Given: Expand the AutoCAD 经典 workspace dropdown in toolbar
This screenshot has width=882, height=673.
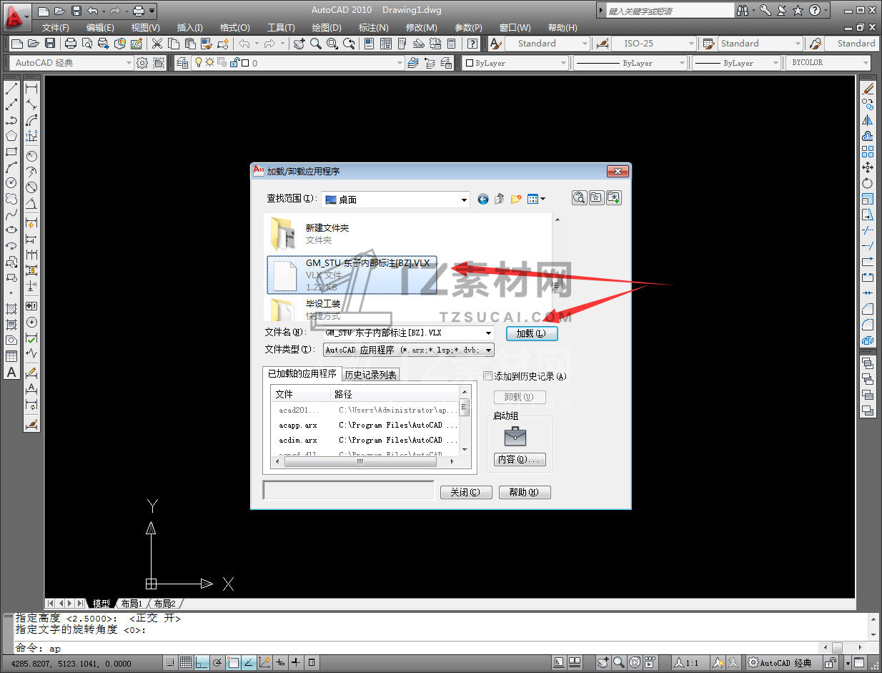Looking at the screenshot, I should click(129, 63).
